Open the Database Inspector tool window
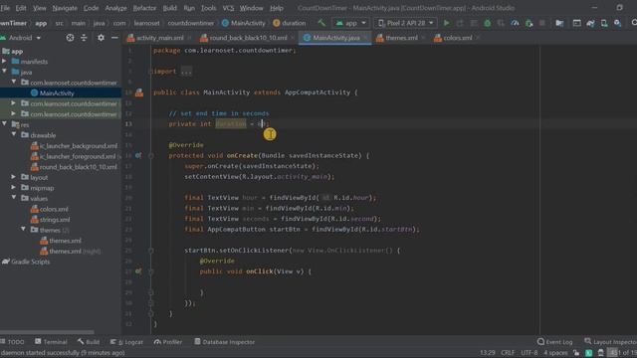 coord(224,342)
